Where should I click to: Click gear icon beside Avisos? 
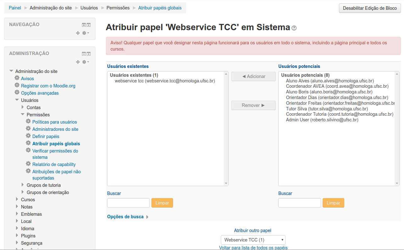[x=17, y=78]
